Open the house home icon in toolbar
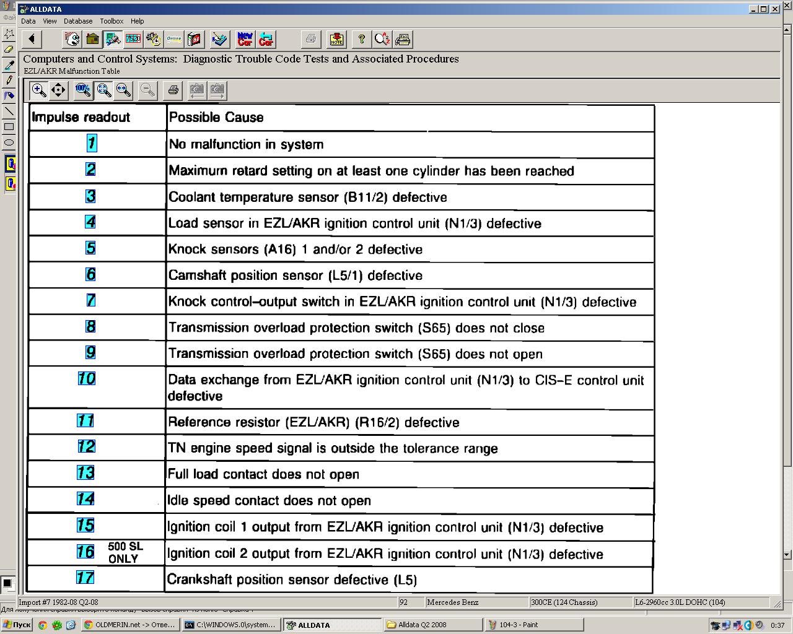The width and height of the screenshot is (793, 634). pos(92,40)
